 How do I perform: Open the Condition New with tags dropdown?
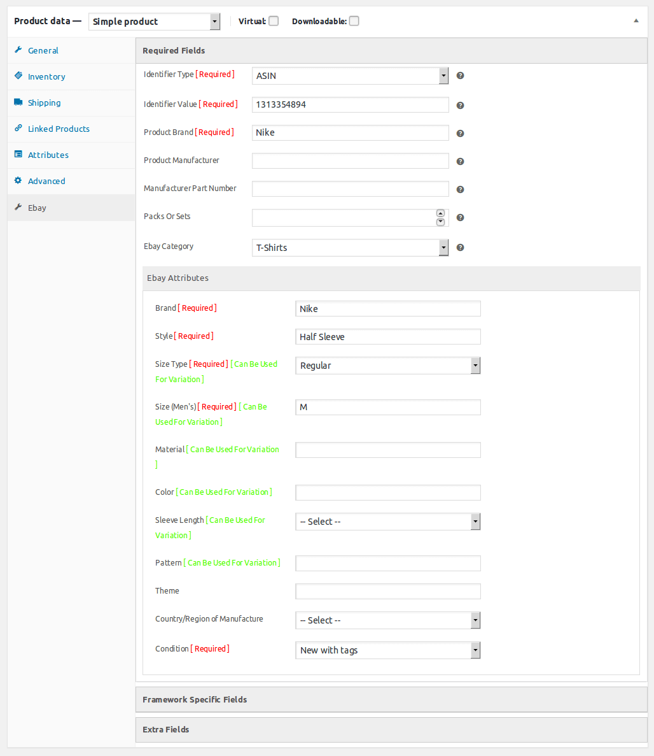click(387, 650)
